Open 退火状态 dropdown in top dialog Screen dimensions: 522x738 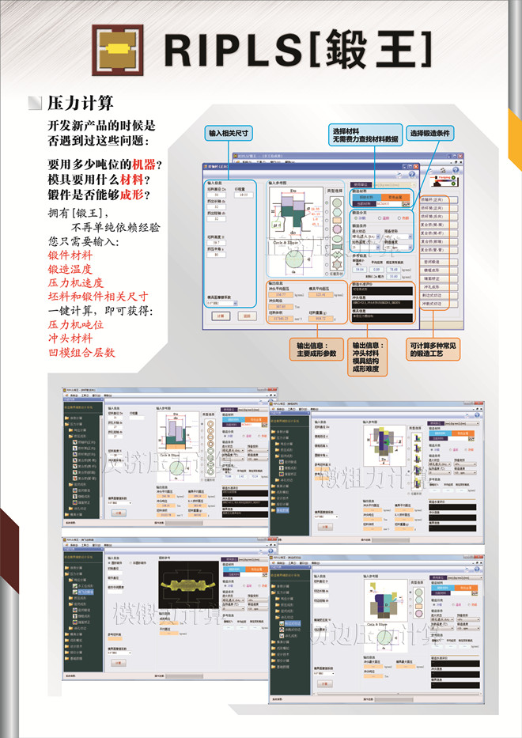(366, 237)
